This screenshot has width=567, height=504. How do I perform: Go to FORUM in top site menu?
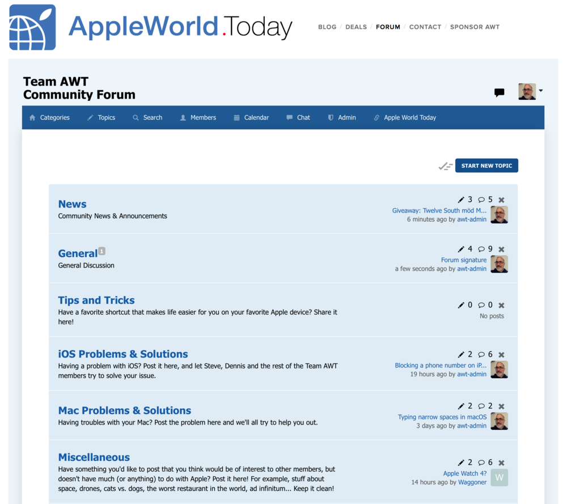388,27
